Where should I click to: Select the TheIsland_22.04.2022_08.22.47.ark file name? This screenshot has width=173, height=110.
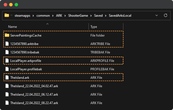[x=34, y=103]
